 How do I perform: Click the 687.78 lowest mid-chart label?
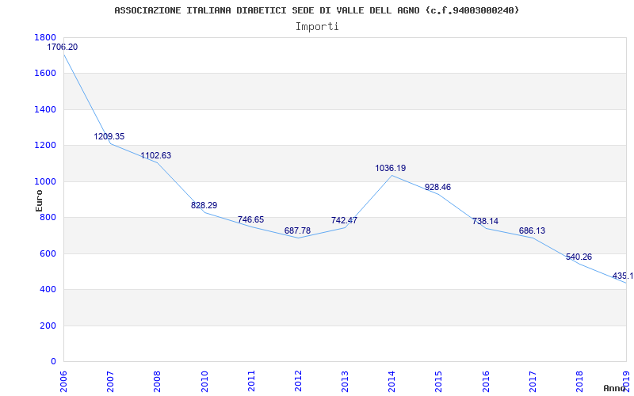click(298, 230)
